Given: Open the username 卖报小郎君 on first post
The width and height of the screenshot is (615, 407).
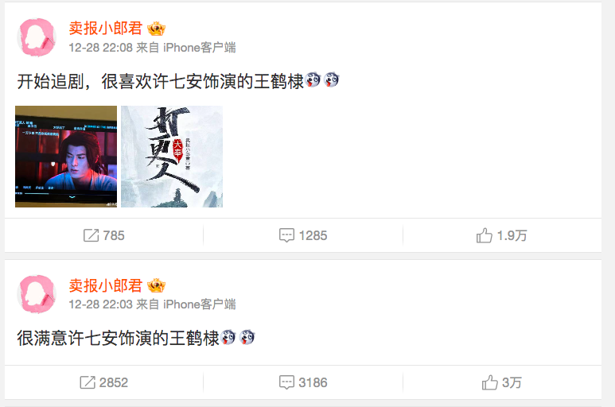Looking at the screenshot, I should pyautogui.click(x=106, y=28).
